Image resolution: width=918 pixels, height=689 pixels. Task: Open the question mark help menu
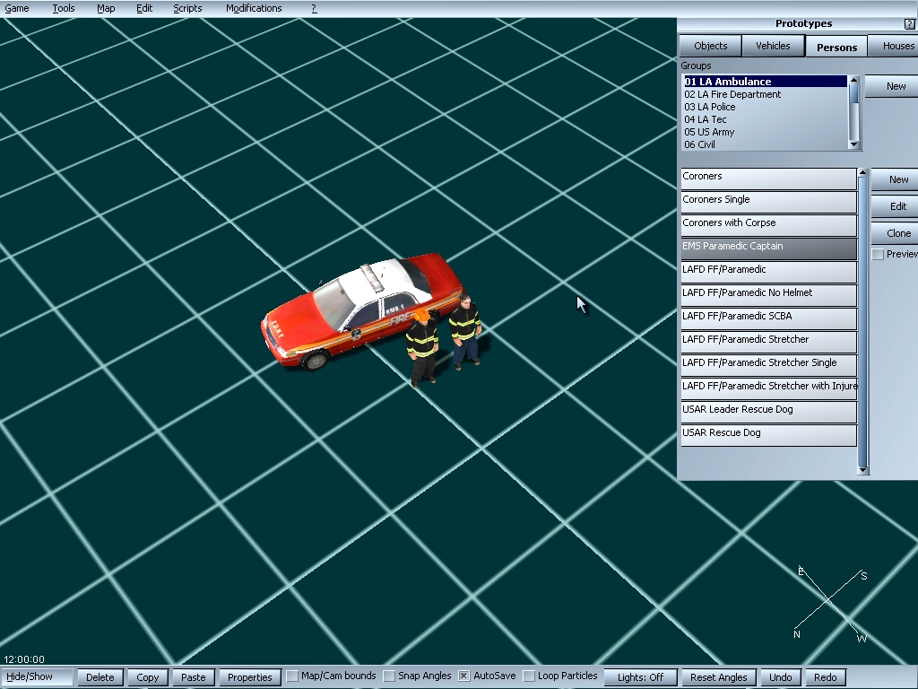coord(314,8)
